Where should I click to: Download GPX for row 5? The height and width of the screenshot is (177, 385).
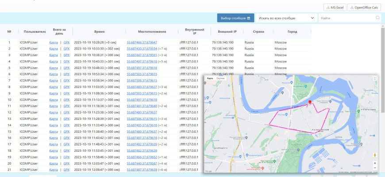point(66,68)
